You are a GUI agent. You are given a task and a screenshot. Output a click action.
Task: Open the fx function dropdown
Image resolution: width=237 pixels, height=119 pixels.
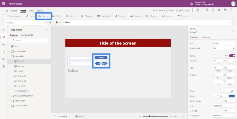58,23
